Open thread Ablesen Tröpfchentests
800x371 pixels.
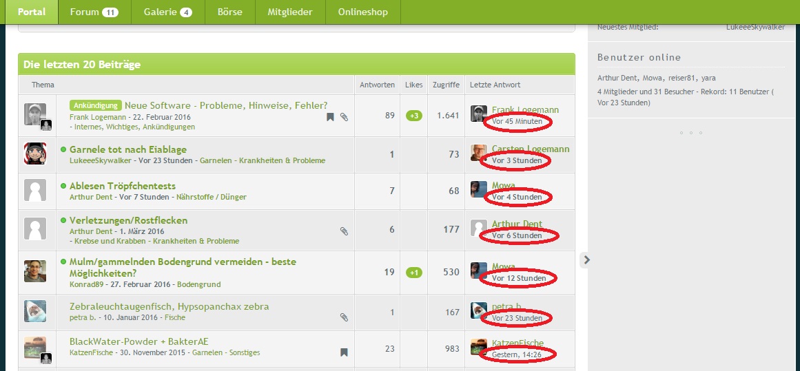(x=122, y=186)
